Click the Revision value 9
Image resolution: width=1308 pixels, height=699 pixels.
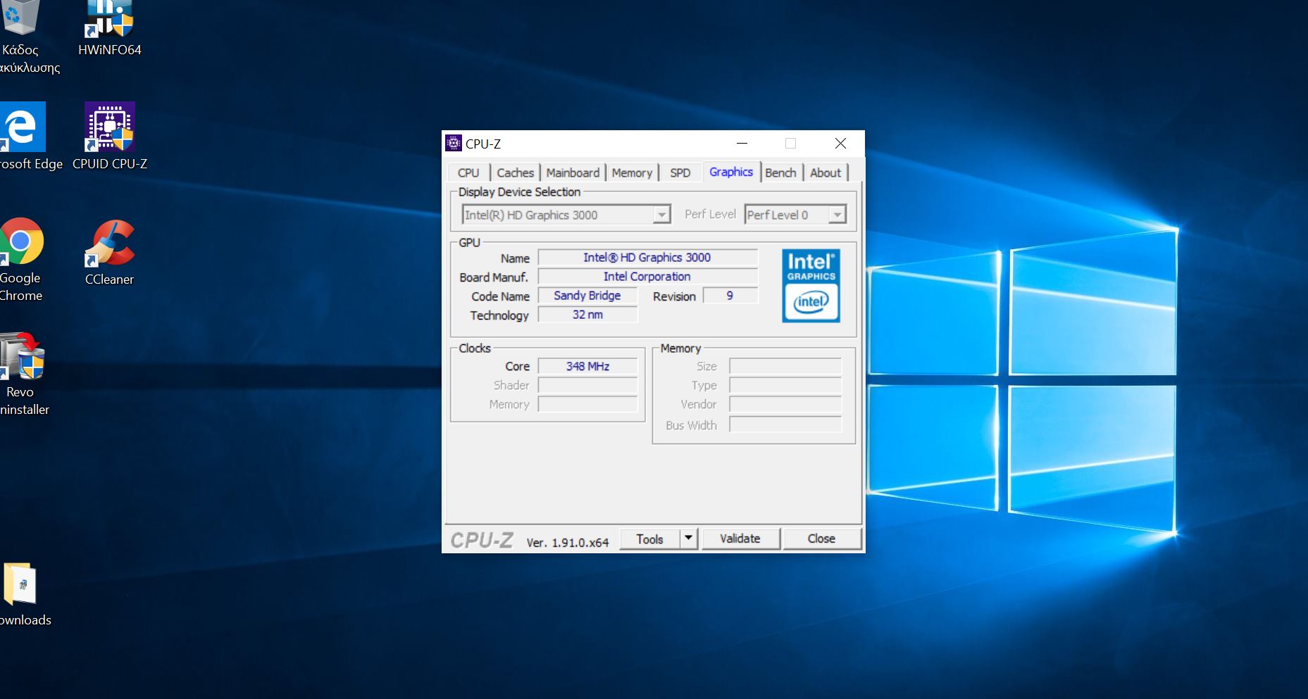click(730, 296)
